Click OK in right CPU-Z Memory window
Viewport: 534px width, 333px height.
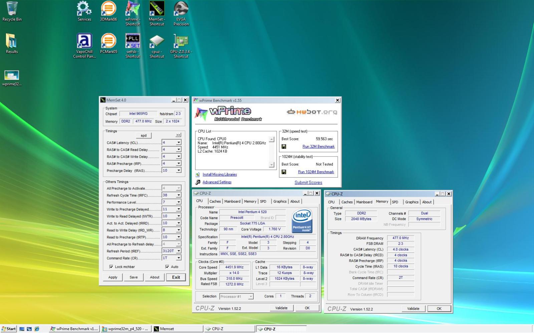tap(439, 309)
